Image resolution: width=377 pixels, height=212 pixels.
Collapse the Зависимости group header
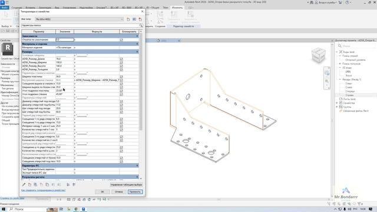click(x=137, y=36)
